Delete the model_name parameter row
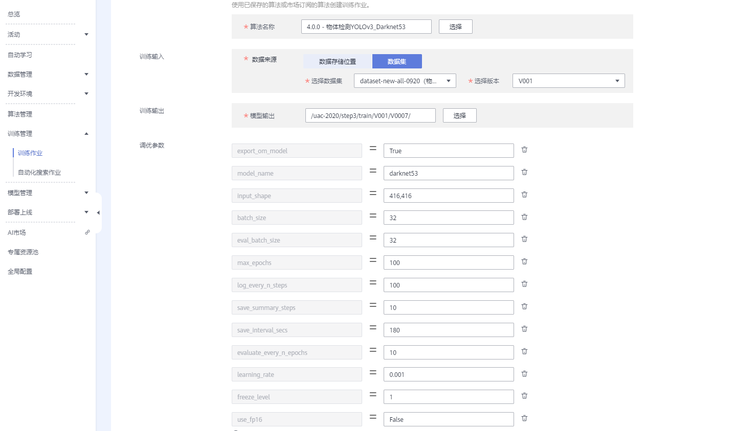Screen dimensions: 734x431 (524, 173)
